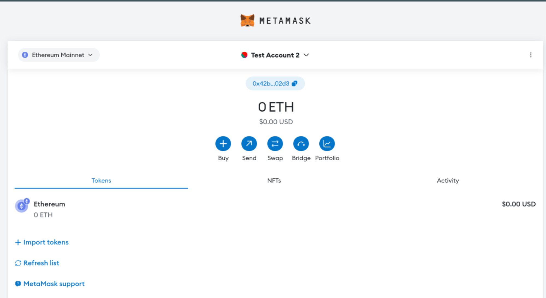
Task: Click the MetaMask fox logo
Action: click(247, 20)
